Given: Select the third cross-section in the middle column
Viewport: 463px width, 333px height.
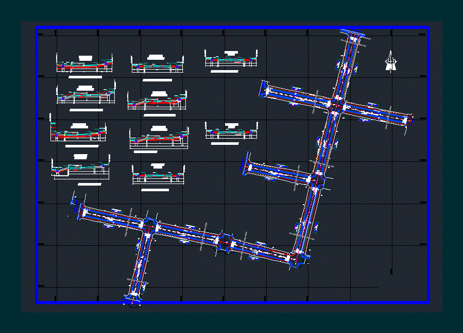Looking at the screenshot, I should [159, 137].
